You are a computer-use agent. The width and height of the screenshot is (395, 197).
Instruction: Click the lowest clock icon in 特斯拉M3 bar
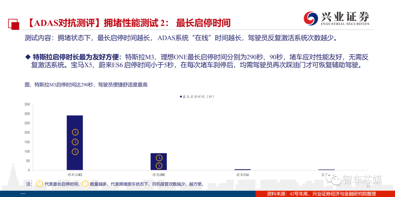(x=75, y=152)
